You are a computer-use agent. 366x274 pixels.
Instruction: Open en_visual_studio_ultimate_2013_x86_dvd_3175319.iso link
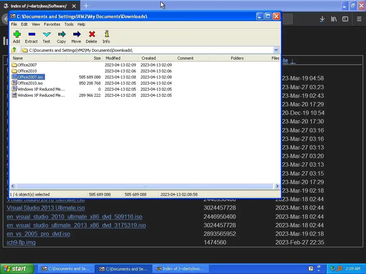click(x=76, y=225)
